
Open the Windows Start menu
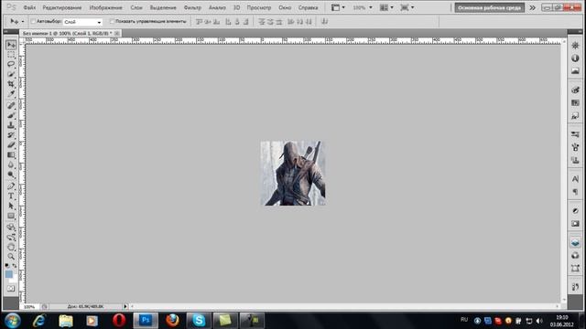(x=12, y=321)
